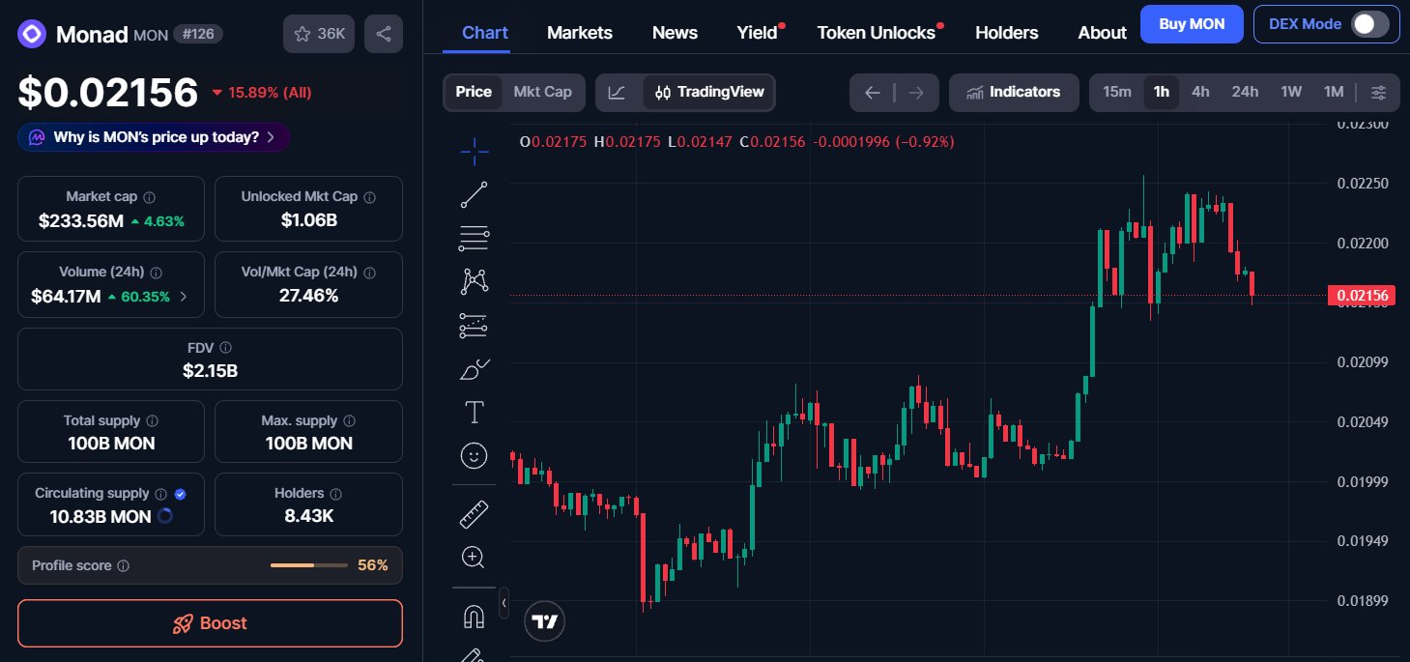Undo with the left arrow button
Screen dimensions: 1410x662
click(872, 93)
